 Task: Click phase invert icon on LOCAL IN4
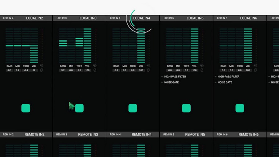click(148, 70)
